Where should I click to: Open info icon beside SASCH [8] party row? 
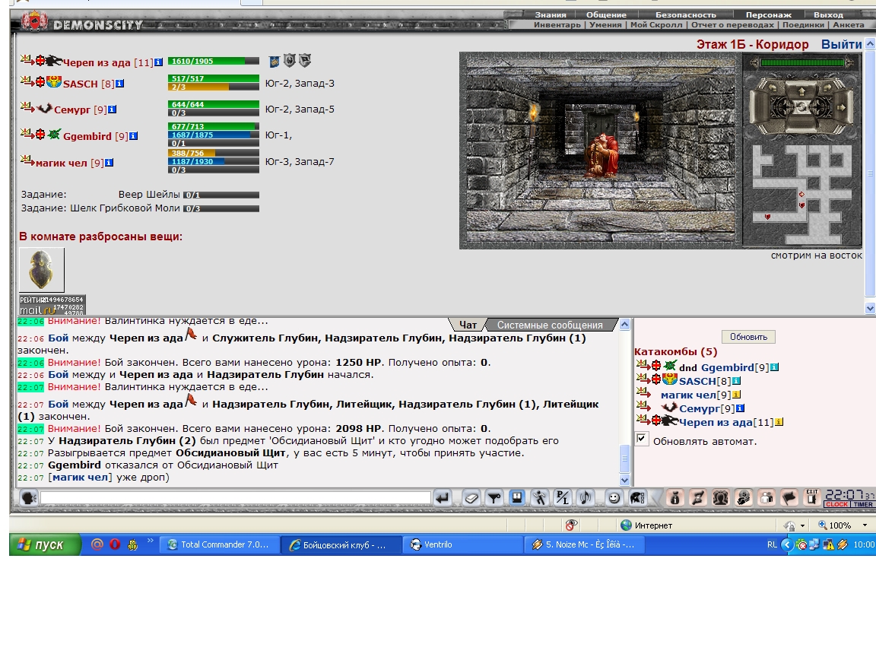click(x=119, y=83)
